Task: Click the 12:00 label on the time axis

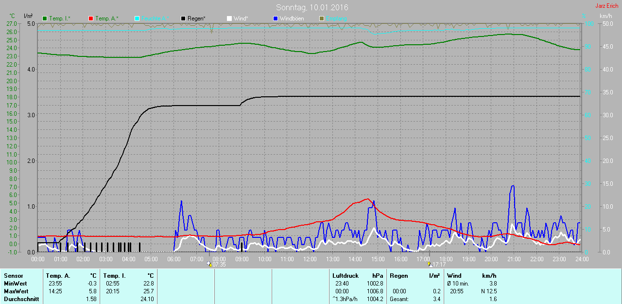Action: pos(310,259)
